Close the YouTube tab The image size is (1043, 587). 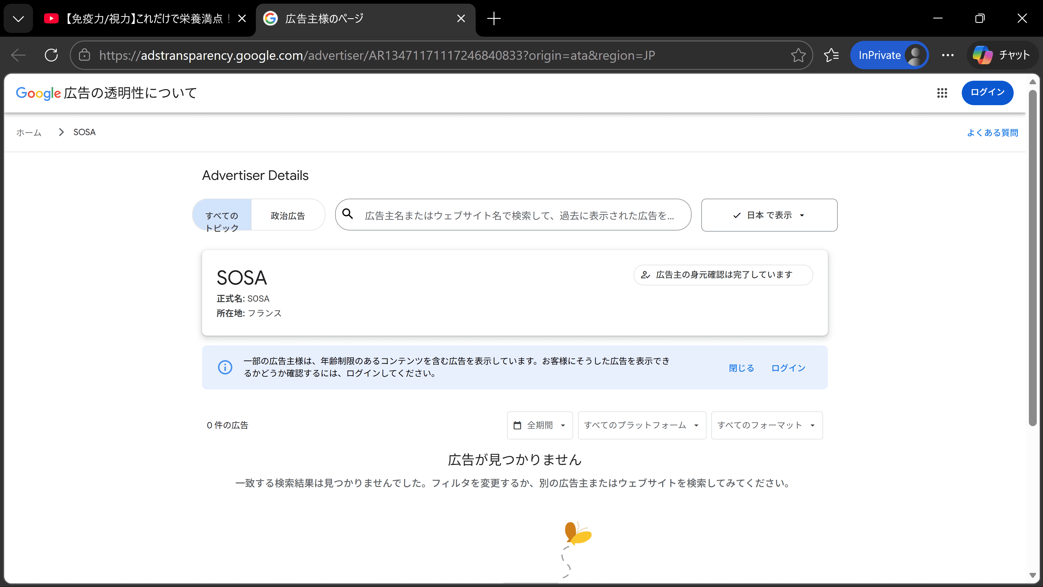pyautogui.click(x=242, y=19)
